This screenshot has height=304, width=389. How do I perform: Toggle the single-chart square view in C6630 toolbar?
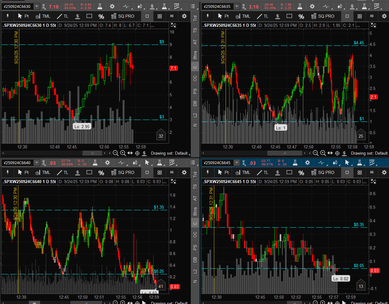pos(147,16)
